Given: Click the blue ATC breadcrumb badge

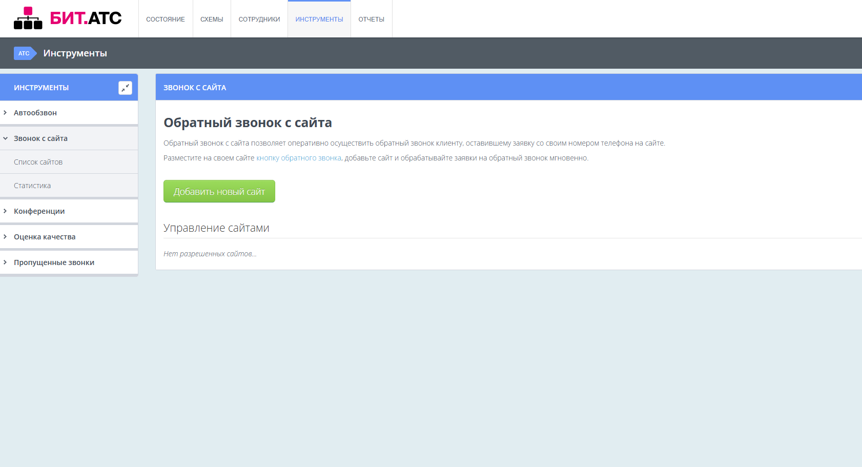Looking at the screenshot, I should pos(24,53).
